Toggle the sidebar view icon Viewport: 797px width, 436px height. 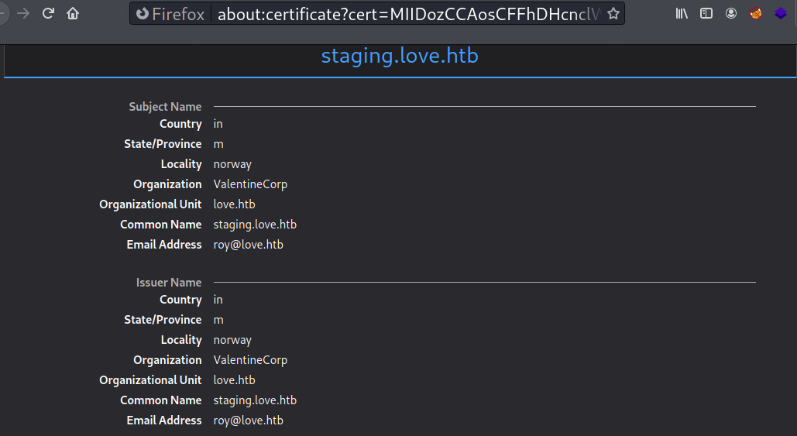[706, 13]
